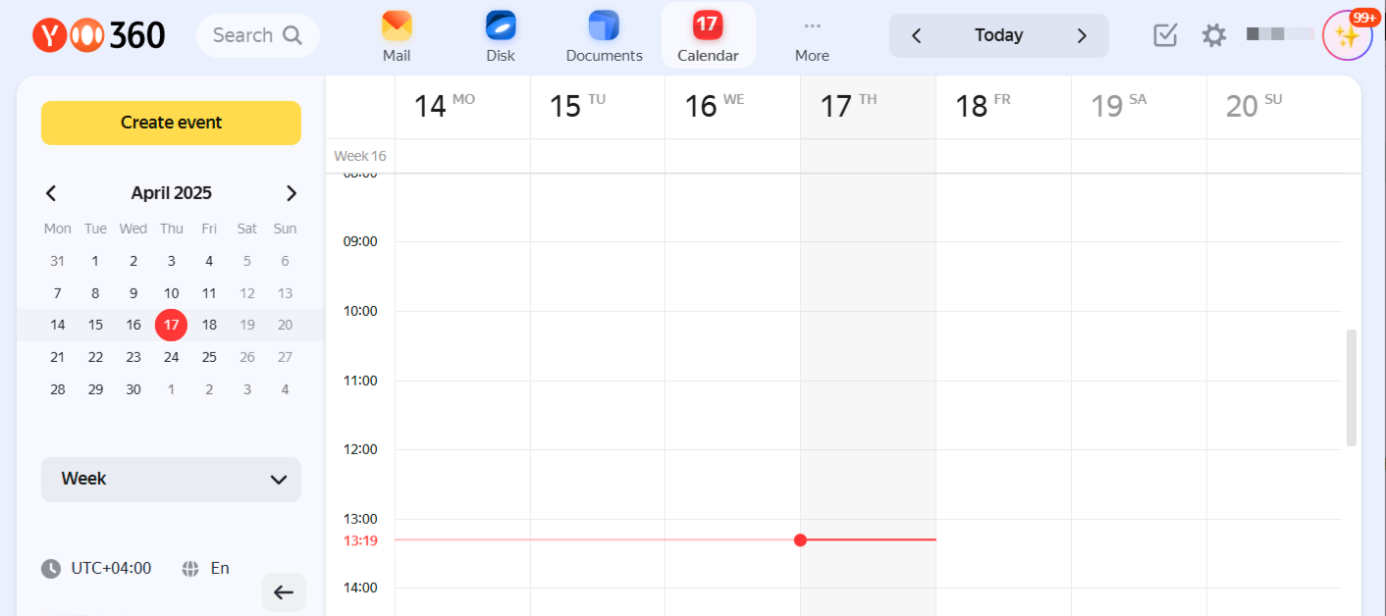Viewport: 1386px width, 616px height.
Task: Go to previous month in mini calendar
Action: [x=52, y=193]
